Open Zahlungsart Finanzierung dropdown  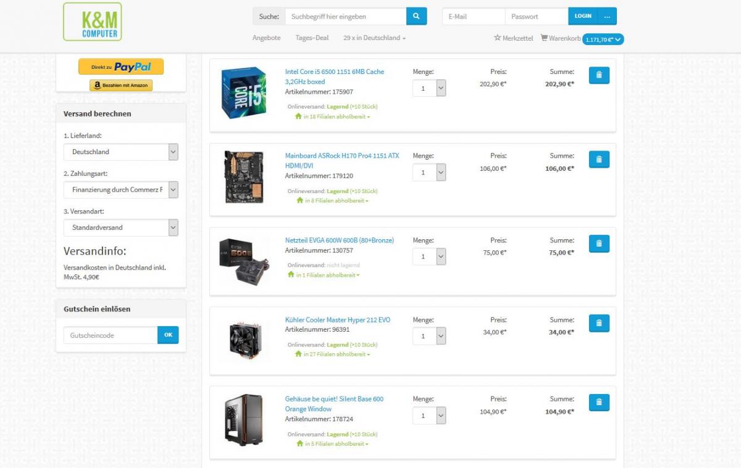tap(121, 190)
